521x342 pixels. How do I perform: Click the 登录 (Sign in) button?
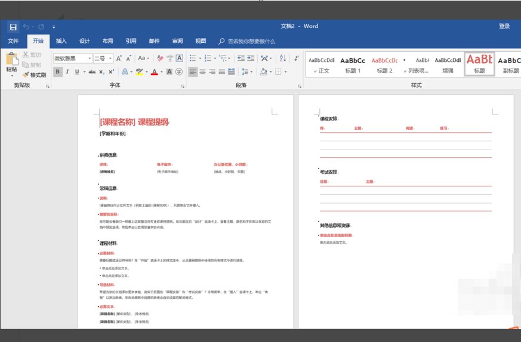pyautogui.click(x=504, y=26)
